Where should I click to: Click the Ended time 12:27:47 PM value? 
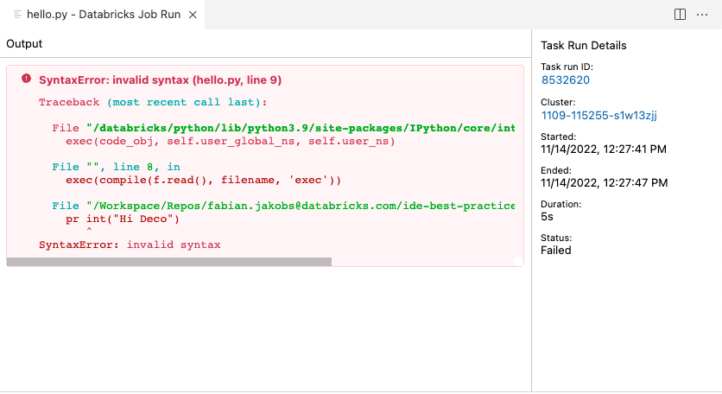click(x=605, y=183)
